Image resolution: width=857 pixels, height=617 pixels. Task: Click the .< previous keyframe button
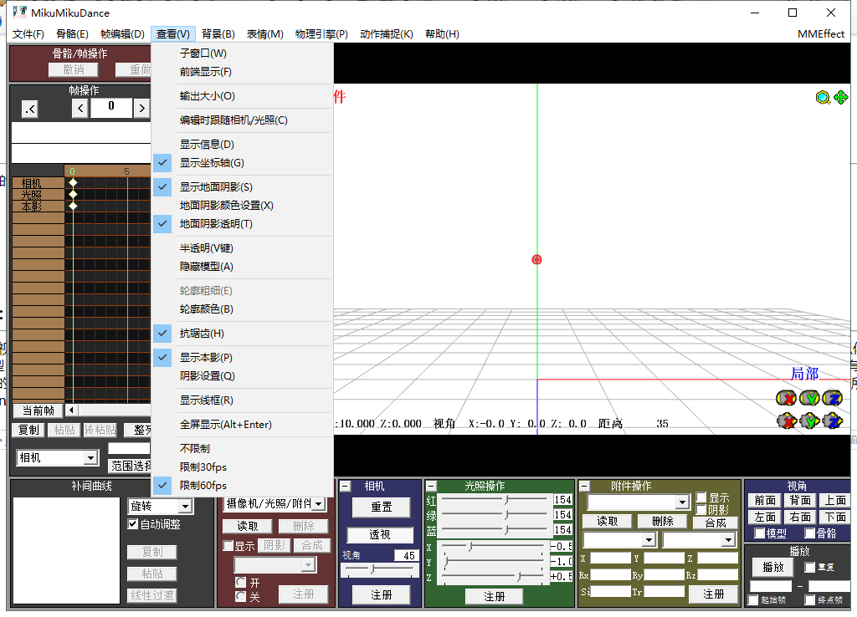[30, 110]
